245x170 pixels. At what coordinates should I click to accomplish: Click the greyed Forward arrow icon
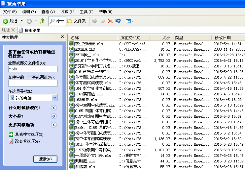(x=29, y=21)
